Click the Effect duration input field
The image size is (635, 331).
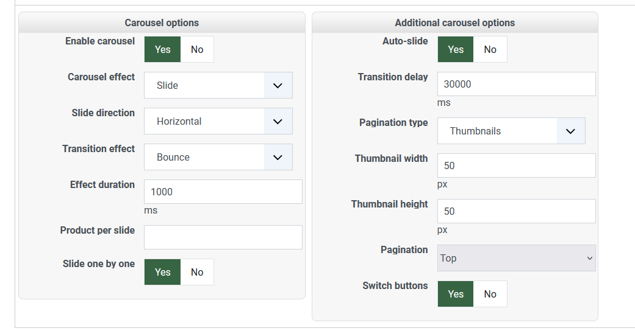[223, 192]
